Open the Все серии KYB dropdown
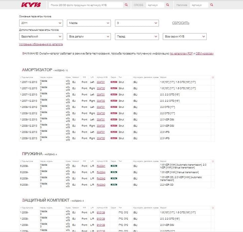The width and height of the screenshot is (243, 232). click(x=184, y=36)
